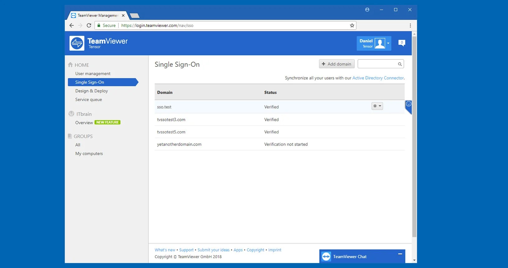Click the browser address bar URL
The image size is (508, 268).
pyautogui.click(x=157, y=26)
